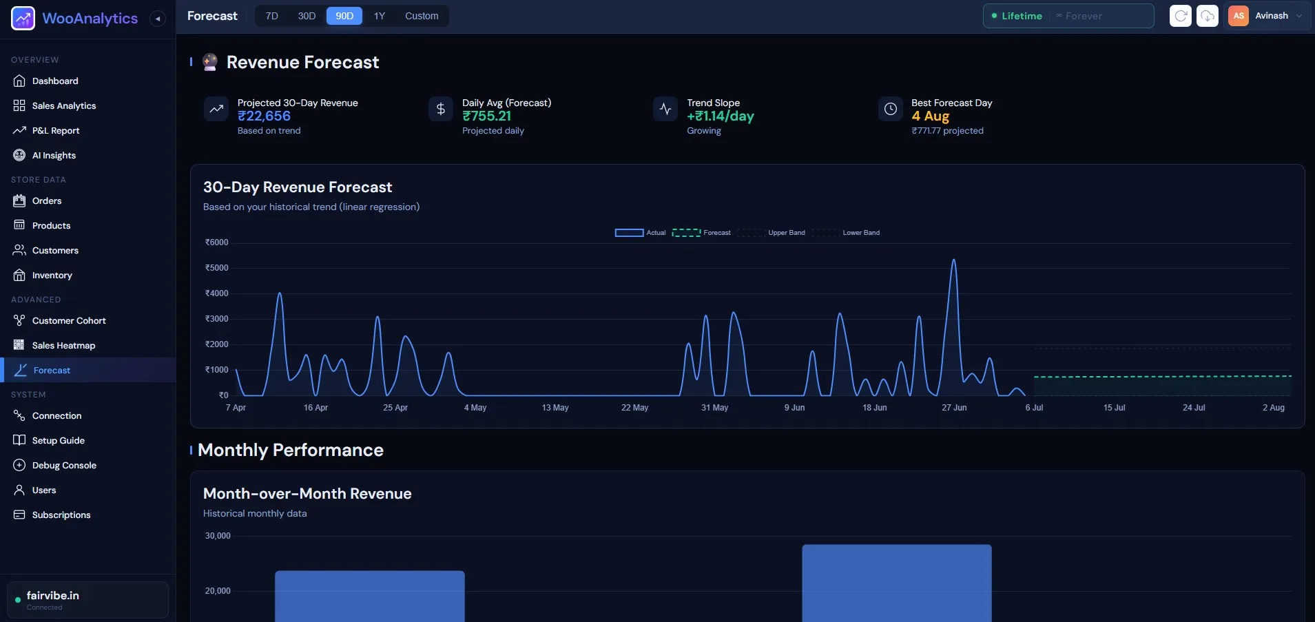Click the Debug Console icon in sidebar
Image resolution: width=1315 pixels, height=622 pixels.
pyautogui.click(x=19, y=465)
